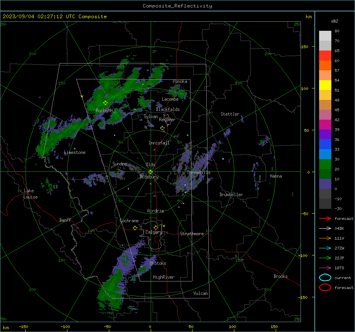The image size is (355, 332).
Task: Click the cyan 27ZW arrow in legend
Action: [325, 248]
